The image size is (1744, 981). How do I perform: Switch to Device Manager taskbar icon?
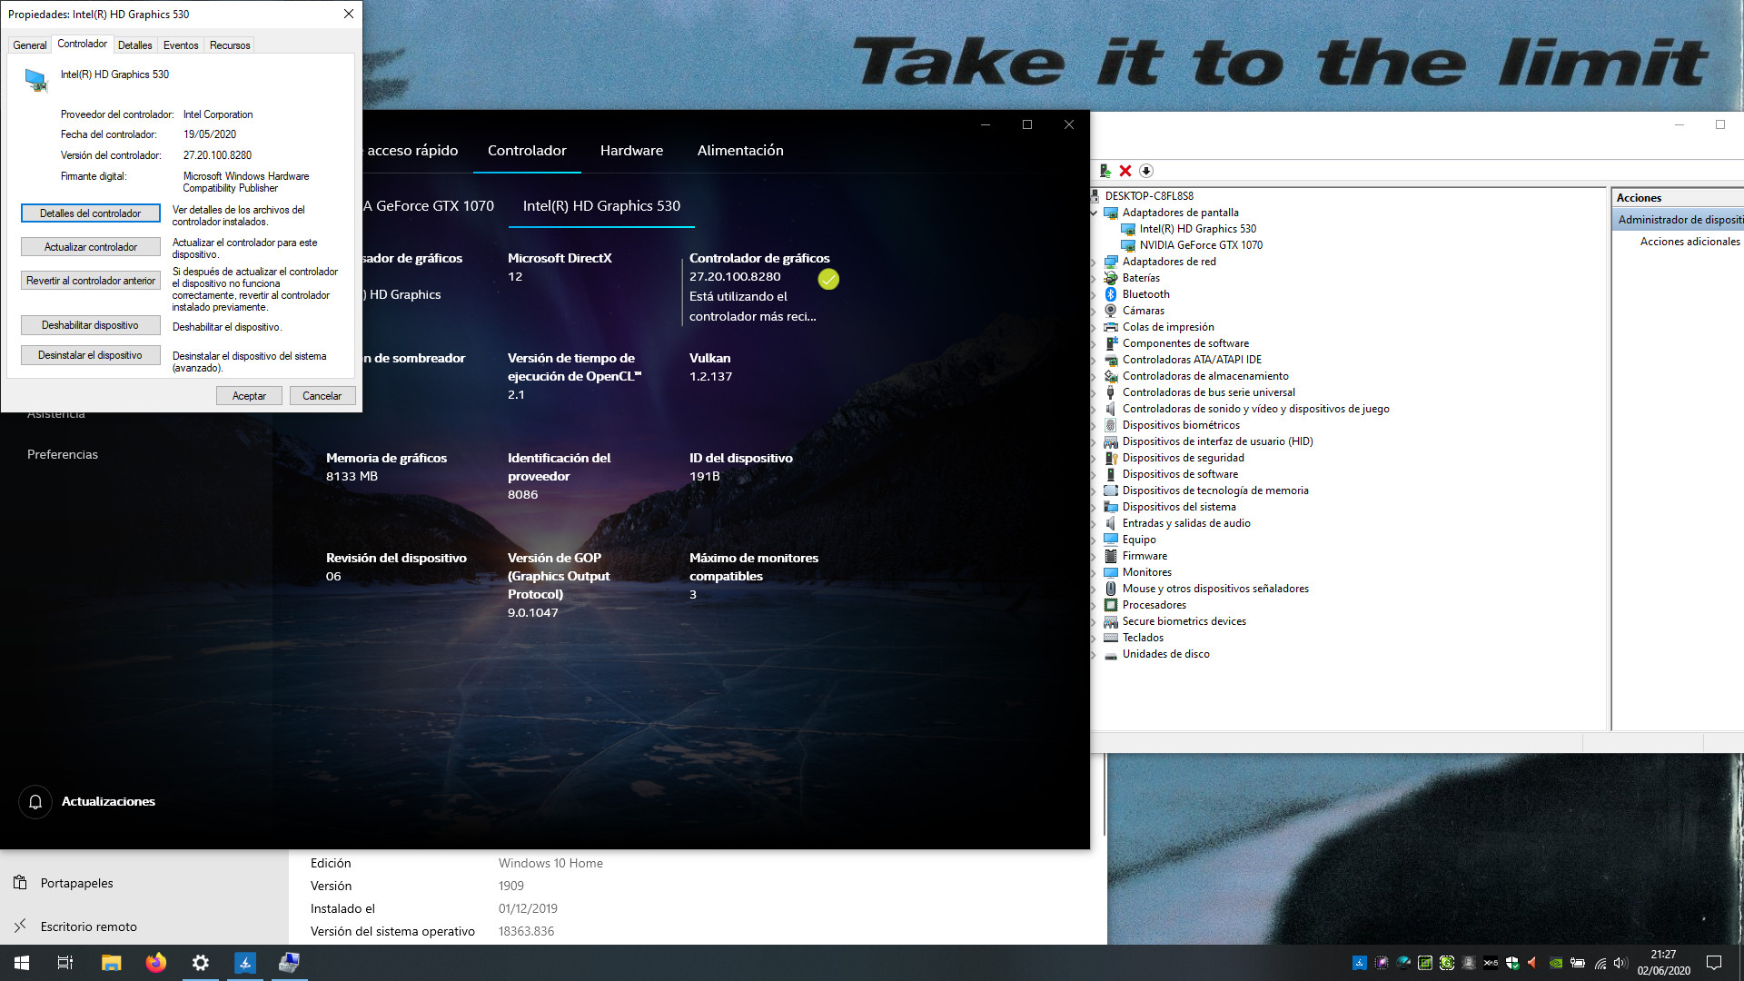coord(289,963)
